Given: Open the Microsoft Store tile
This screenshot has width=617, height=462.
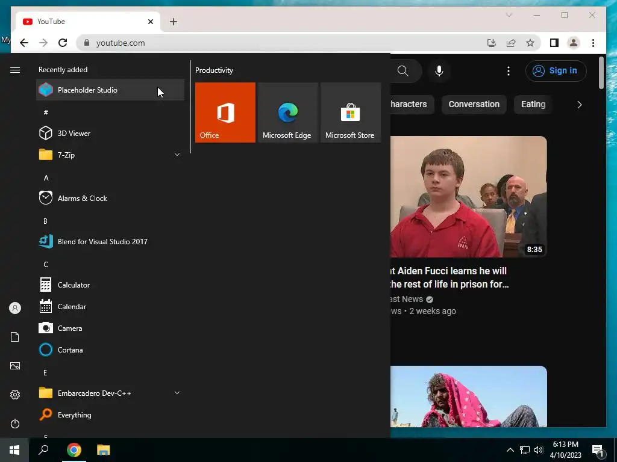Looking at the screenshot, I should (351, 112).
